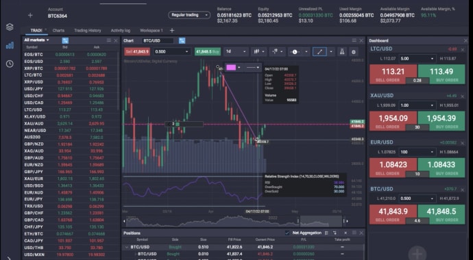
Task: Click the blue link icon beside BTC/USD chart symbol
Action: tap(182, 40)
